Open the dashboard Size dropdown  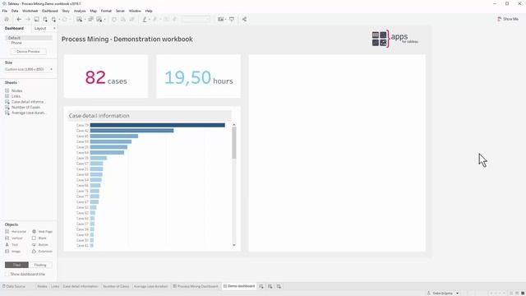29,69
